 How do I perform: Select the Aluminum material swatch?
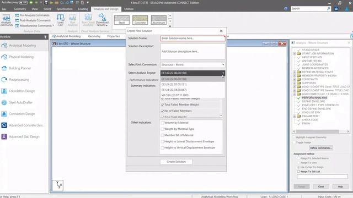[x=159, y=20]
